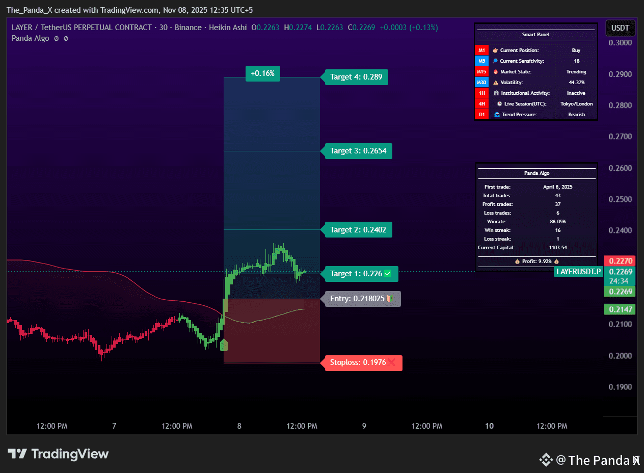Click the green checkmark on Target 1 label
Screen dimensions: 644x473
click(388, 274)
